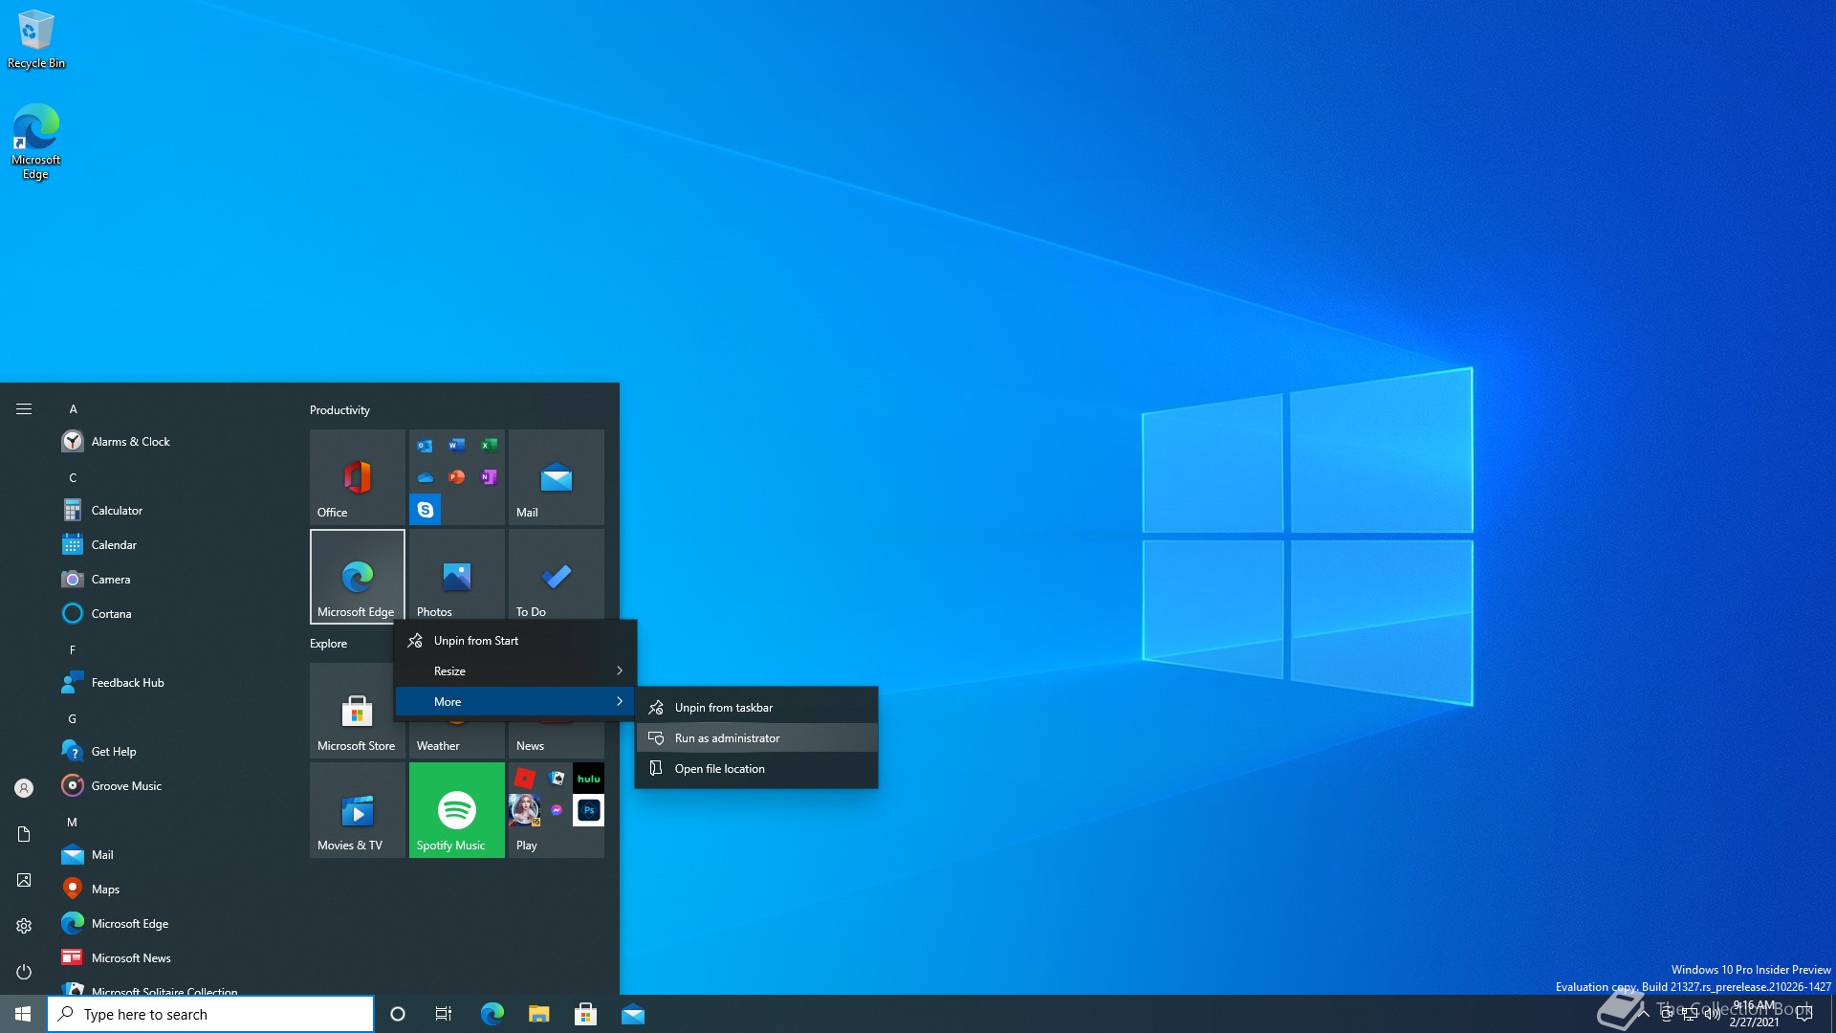1836x1033 pixels.
Task: Open Alarms & Clock from the app list
Action: coord(172,441)
